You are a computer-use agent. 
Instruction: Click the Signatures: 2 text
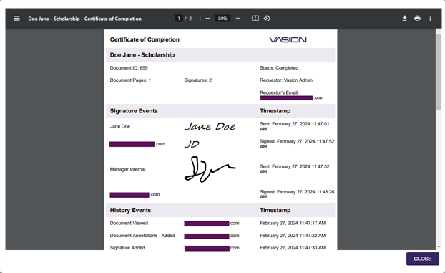coord(197,80)
